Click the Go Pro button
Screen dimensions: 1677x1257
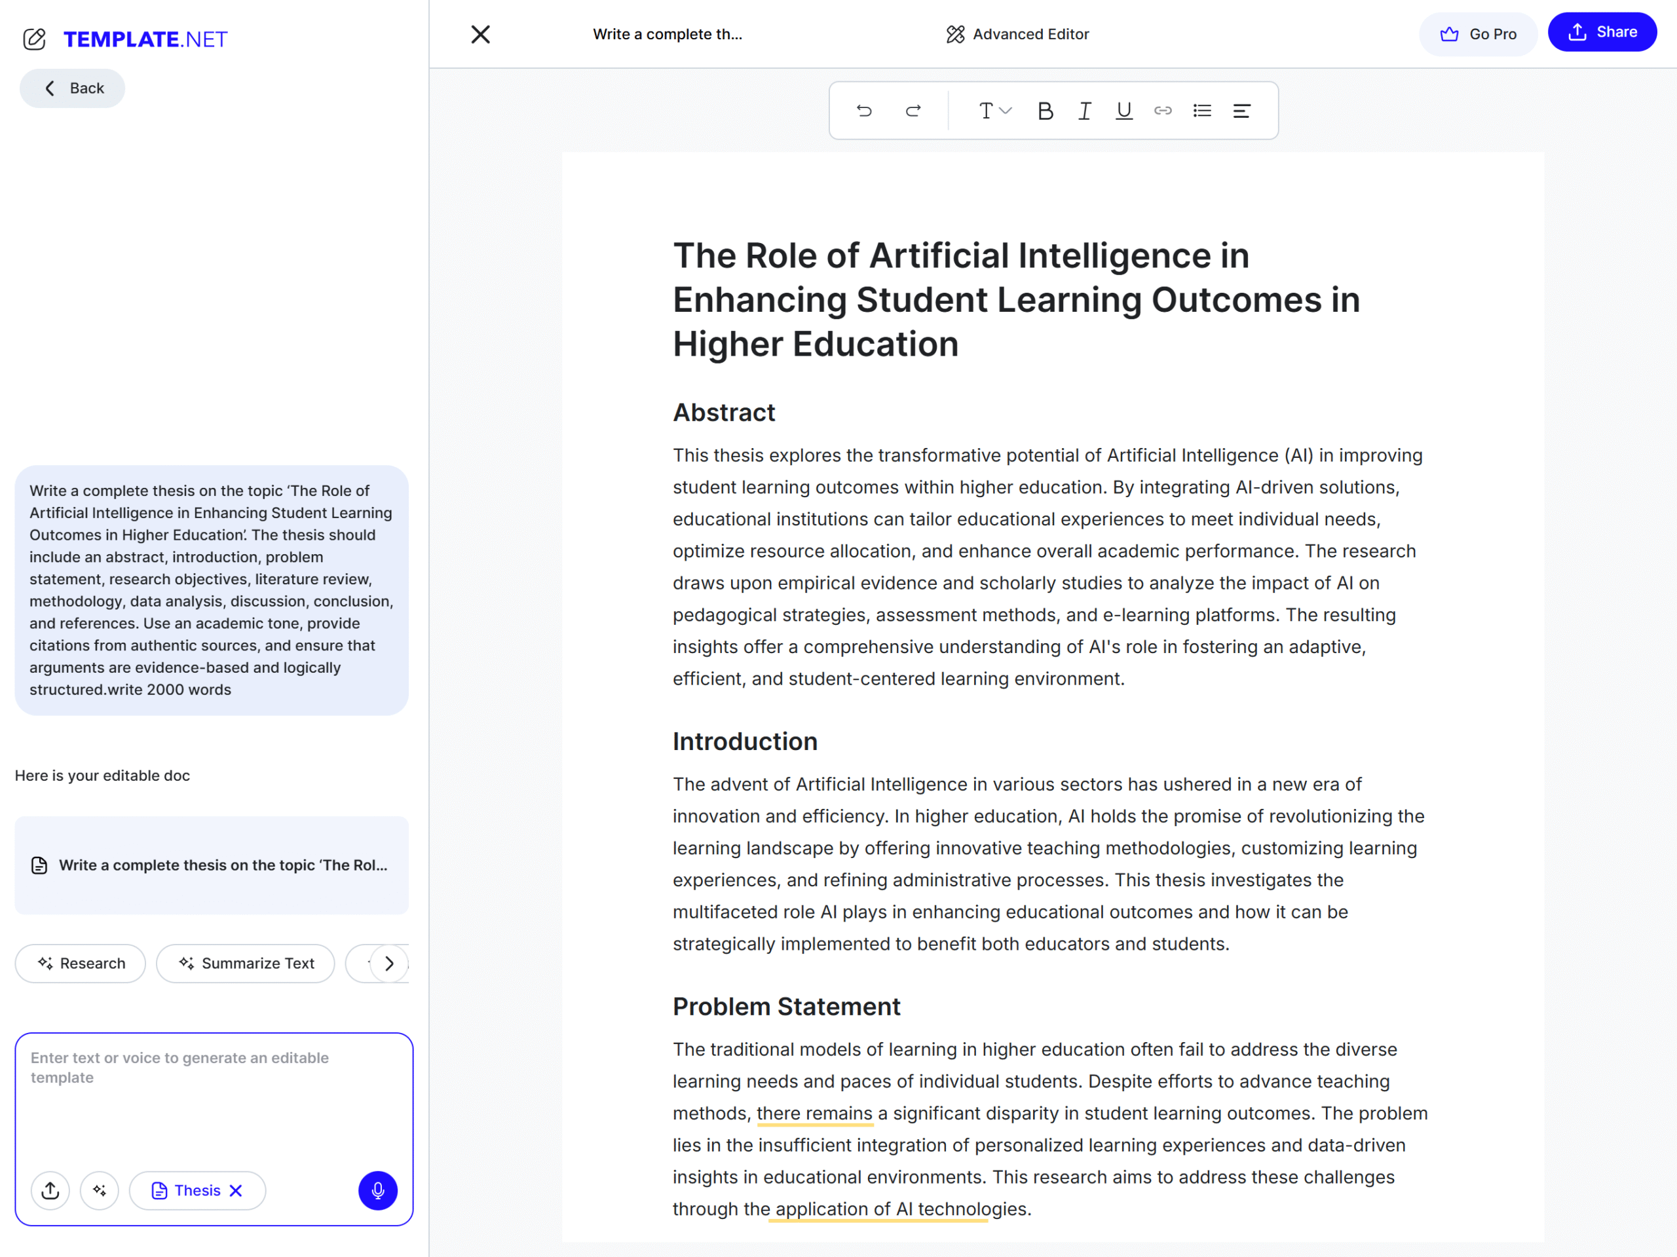(1478, 34)
